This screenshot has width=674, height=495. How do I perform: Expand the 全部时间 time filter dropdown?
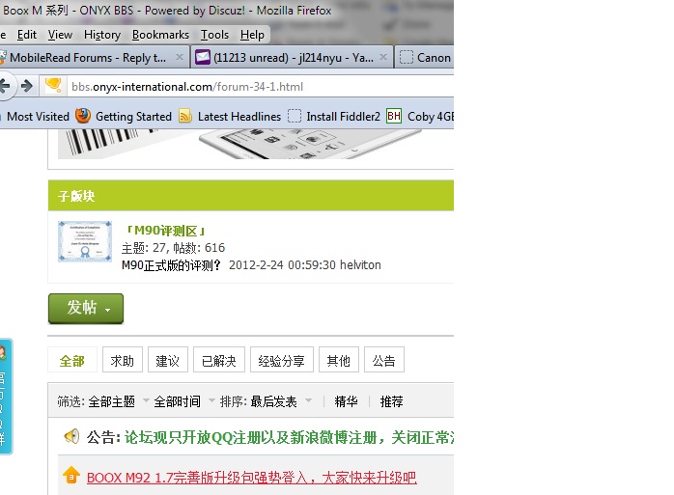(184, 401)
